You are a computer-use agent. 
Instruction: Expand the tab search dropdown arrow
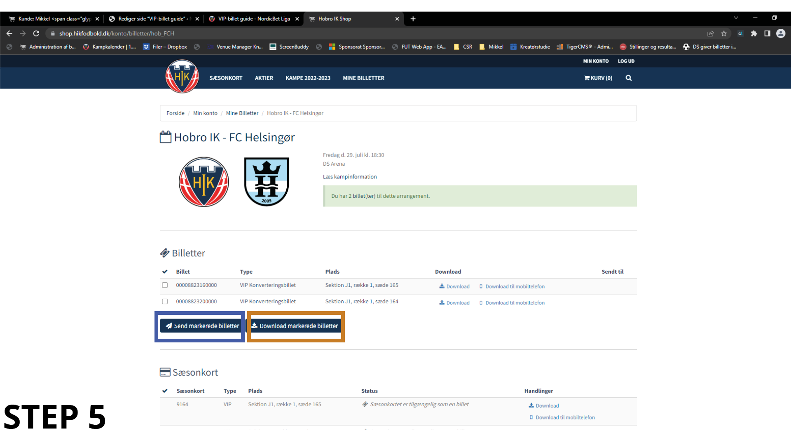(x=736, y=18)
